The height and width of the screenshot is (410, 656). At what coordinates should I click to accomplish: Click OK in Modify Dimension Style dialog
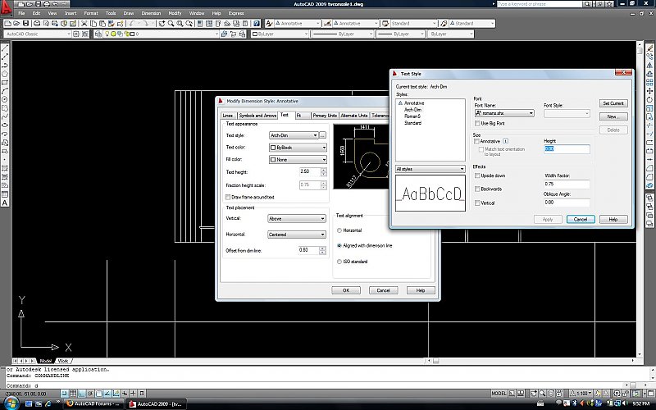[x=346, y=290]
